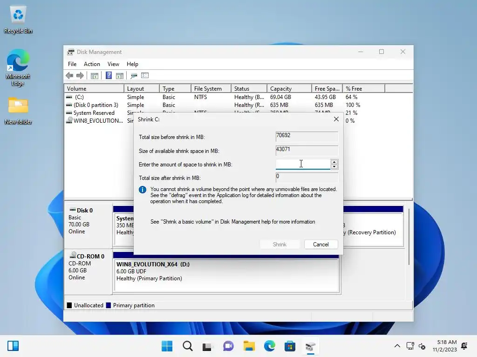Click Disk Management taskbar icon

click(310, 346)
